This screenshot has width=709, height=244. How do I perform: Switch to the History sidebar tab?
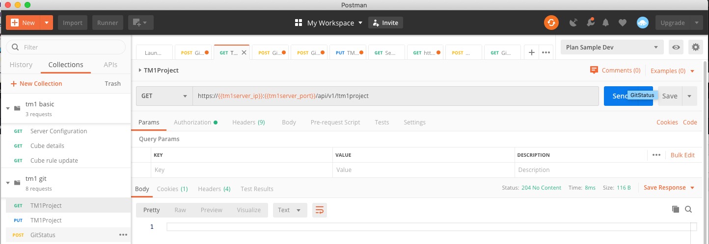tap(21, 65)
